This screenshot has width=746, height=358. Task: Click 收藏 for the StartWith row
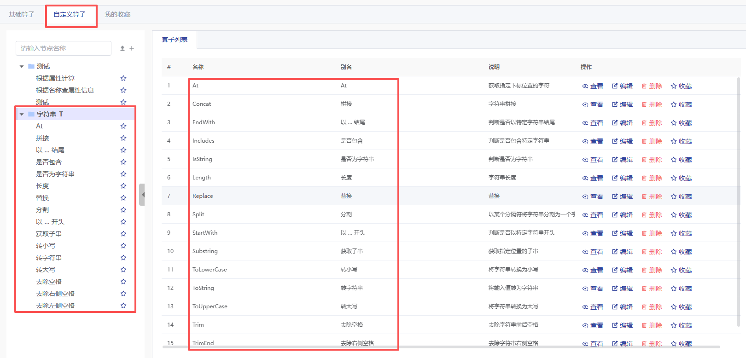[682, 233]
